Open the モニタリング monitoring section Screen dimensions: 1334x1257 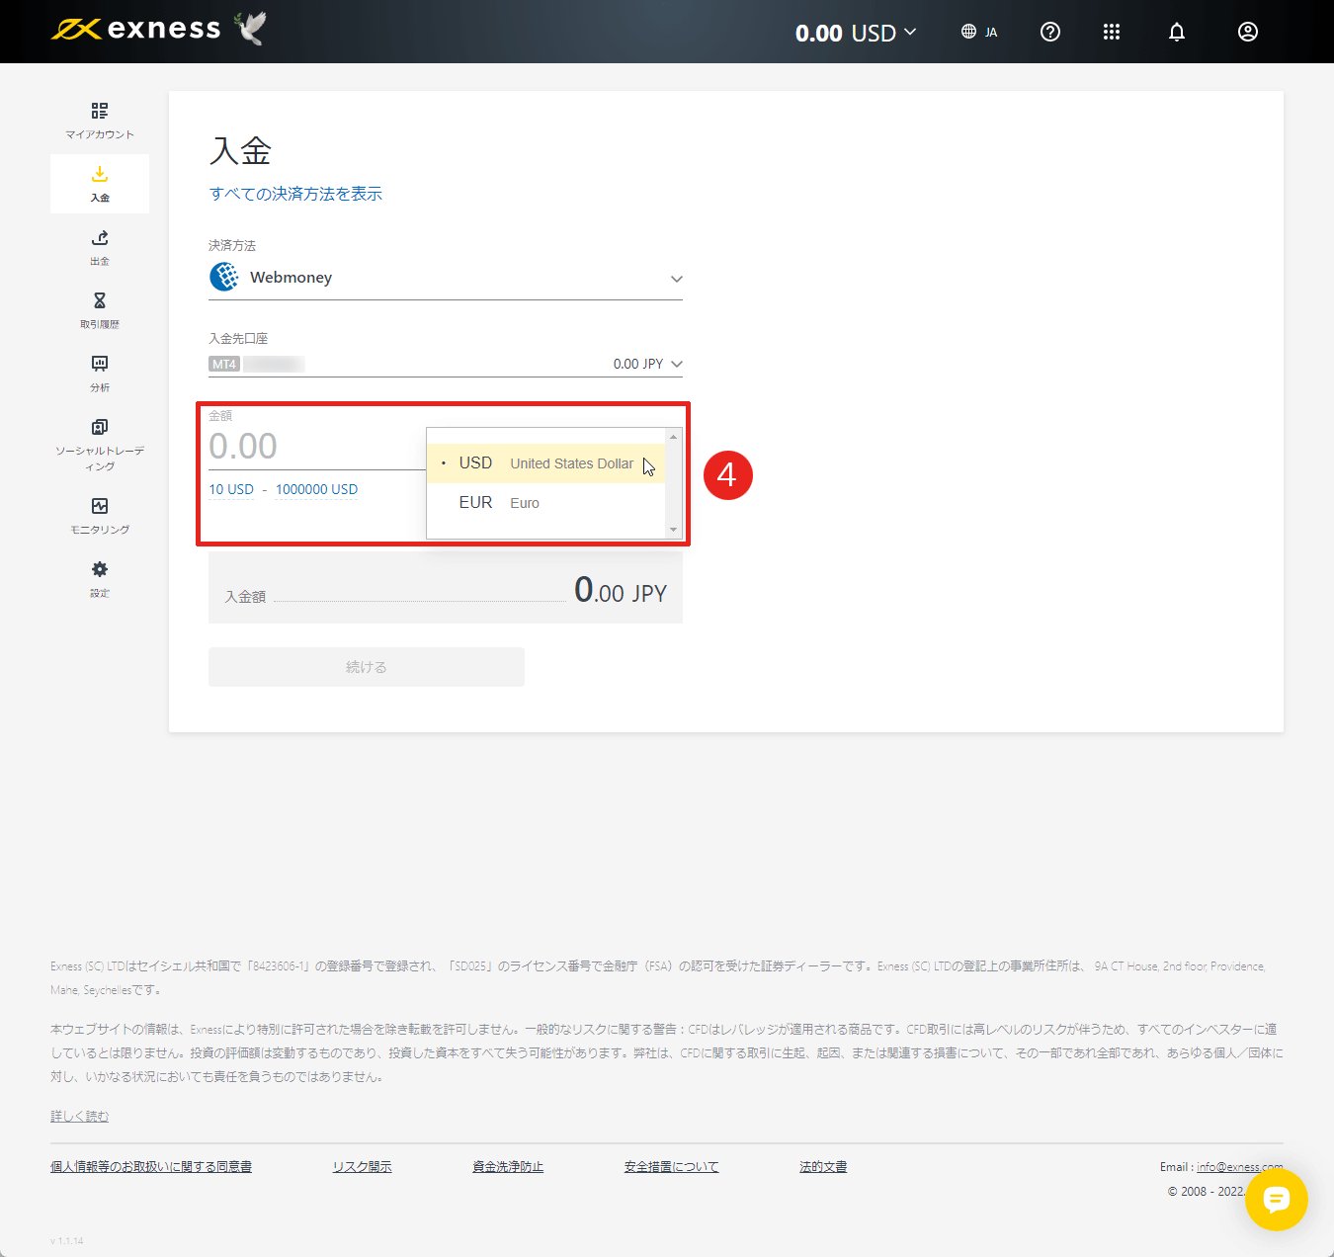(x=99, y=514)
